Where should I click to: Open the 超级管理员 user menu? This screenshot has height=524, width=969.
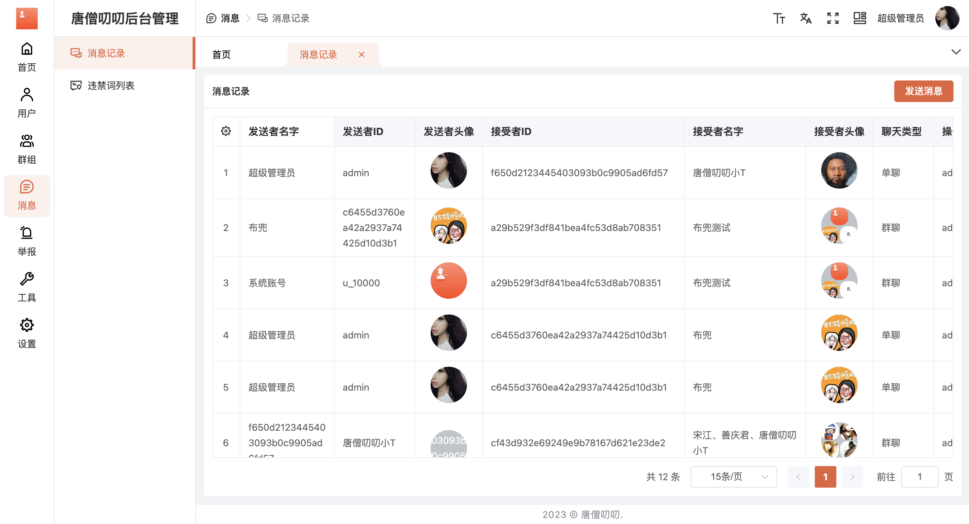click(x=901, y=18)
